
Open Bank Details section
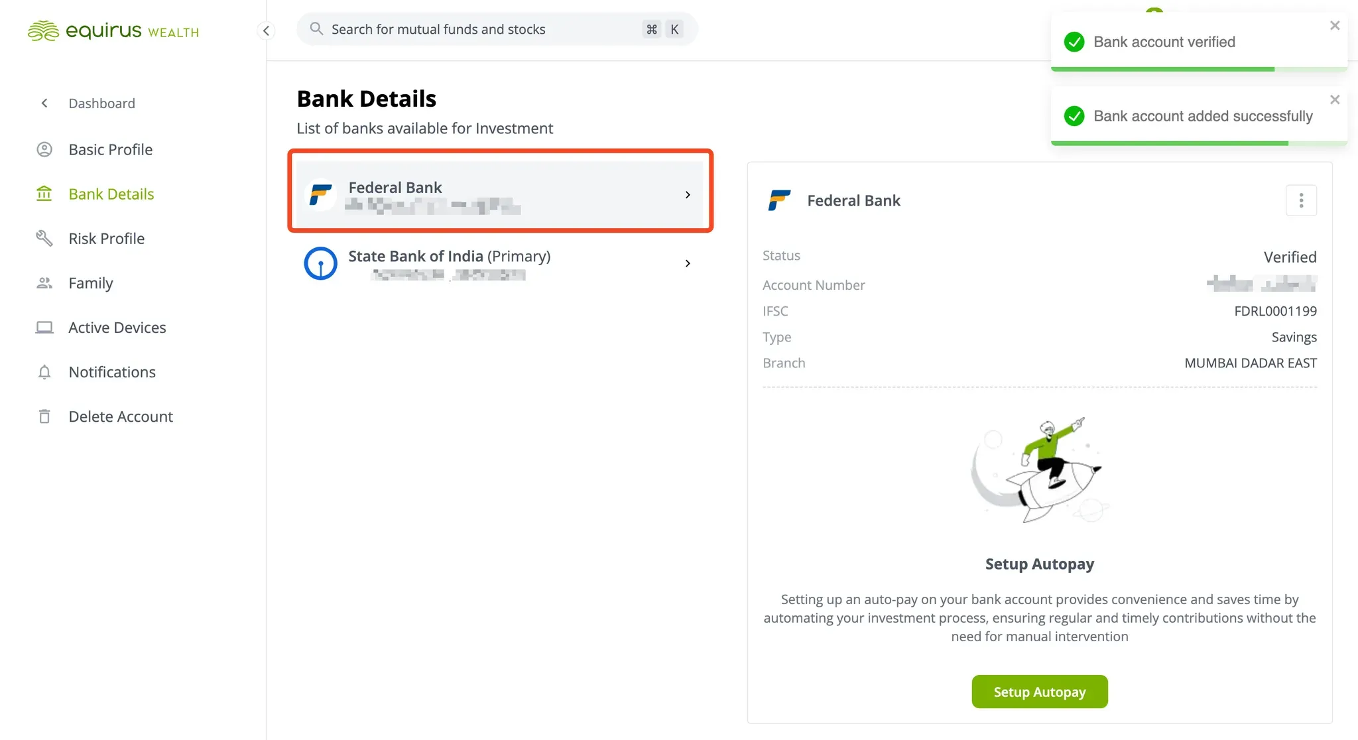tap(111, 194)
